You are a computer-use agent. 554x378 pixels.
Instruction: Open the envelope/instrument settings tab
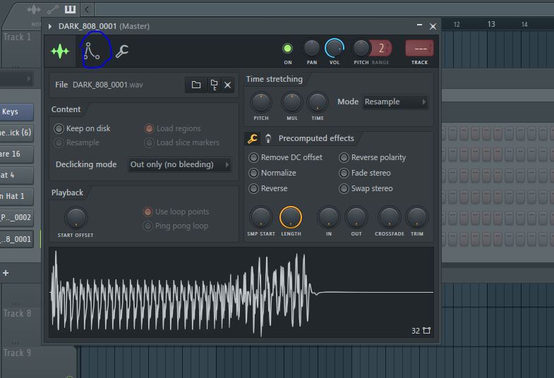click(x=92, y=51)
